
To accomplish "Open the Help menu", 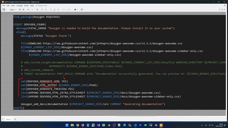I will pos(32,6).
